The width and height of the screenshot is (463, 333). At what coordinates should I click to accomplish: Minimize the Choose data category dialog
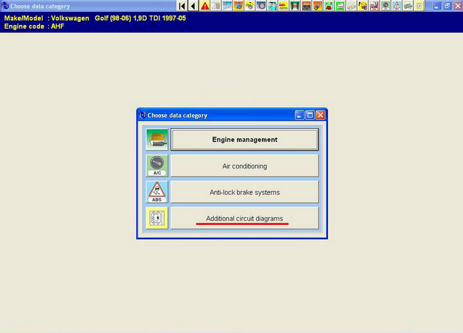click(x=300, y=115)
